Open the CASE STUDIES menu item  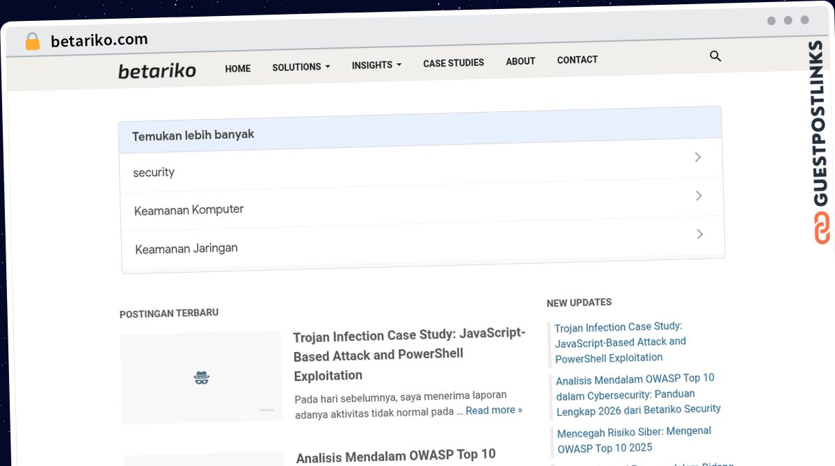pos(454,63)
